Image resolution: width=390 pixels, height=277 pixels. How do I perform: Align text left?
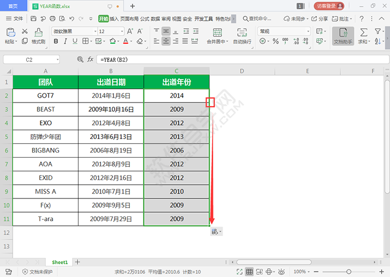point(157,41)
